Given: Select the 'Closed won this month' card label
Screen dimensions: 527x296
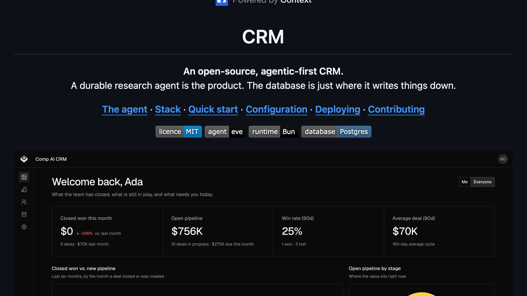Looking at the screenshot, I should click(x=86, y=218).
